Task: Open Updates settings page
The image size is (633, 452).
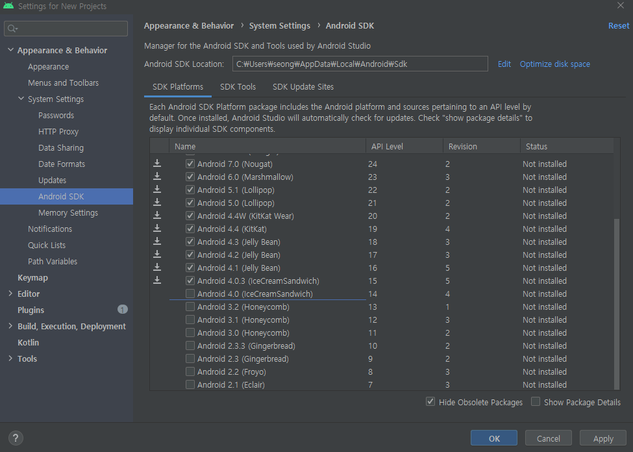Action: 52,180
